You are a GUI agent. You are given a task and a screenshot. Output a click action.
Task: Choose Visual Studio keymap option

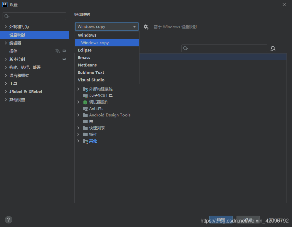[x=107, y=80]
